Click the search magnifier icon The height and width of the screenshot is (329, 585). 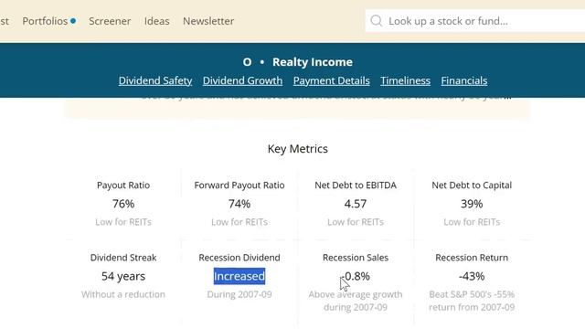click(377, 21)
